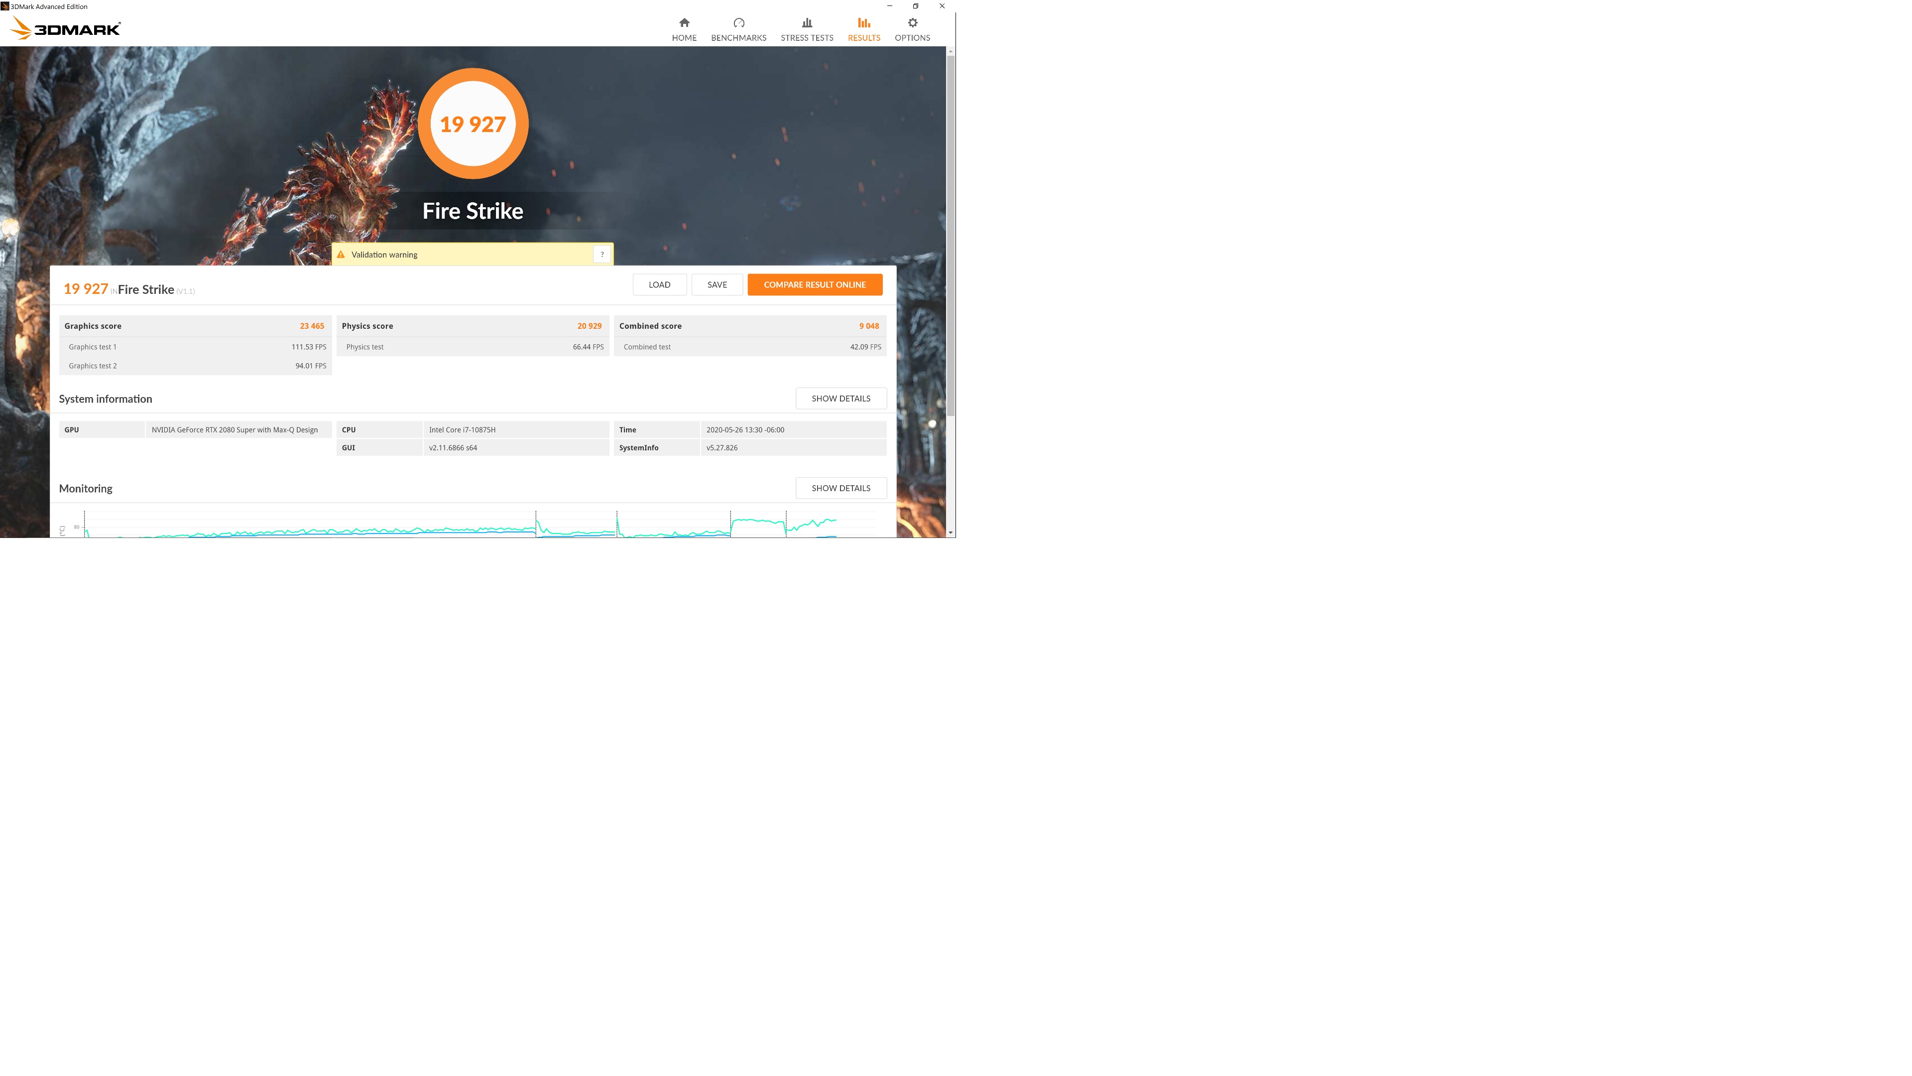Viewport: 1912px width, 1076px height.
Task: Open the BENCHMARKS tab label
Action: click(x=738, y=38)
